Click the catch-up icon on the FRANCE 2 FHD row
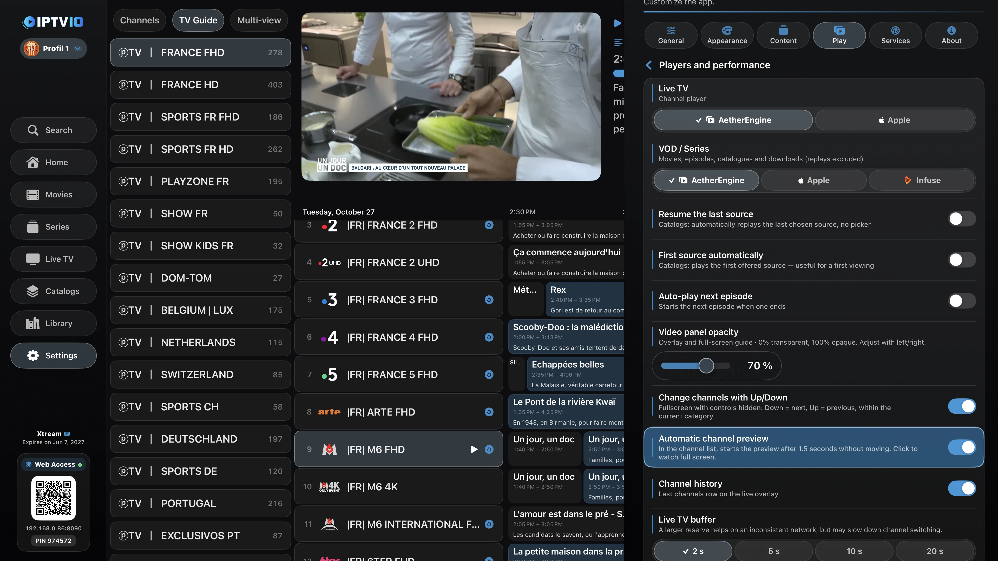Image resolution: width=998 pixels, height=561 pixels. point(489,225)
